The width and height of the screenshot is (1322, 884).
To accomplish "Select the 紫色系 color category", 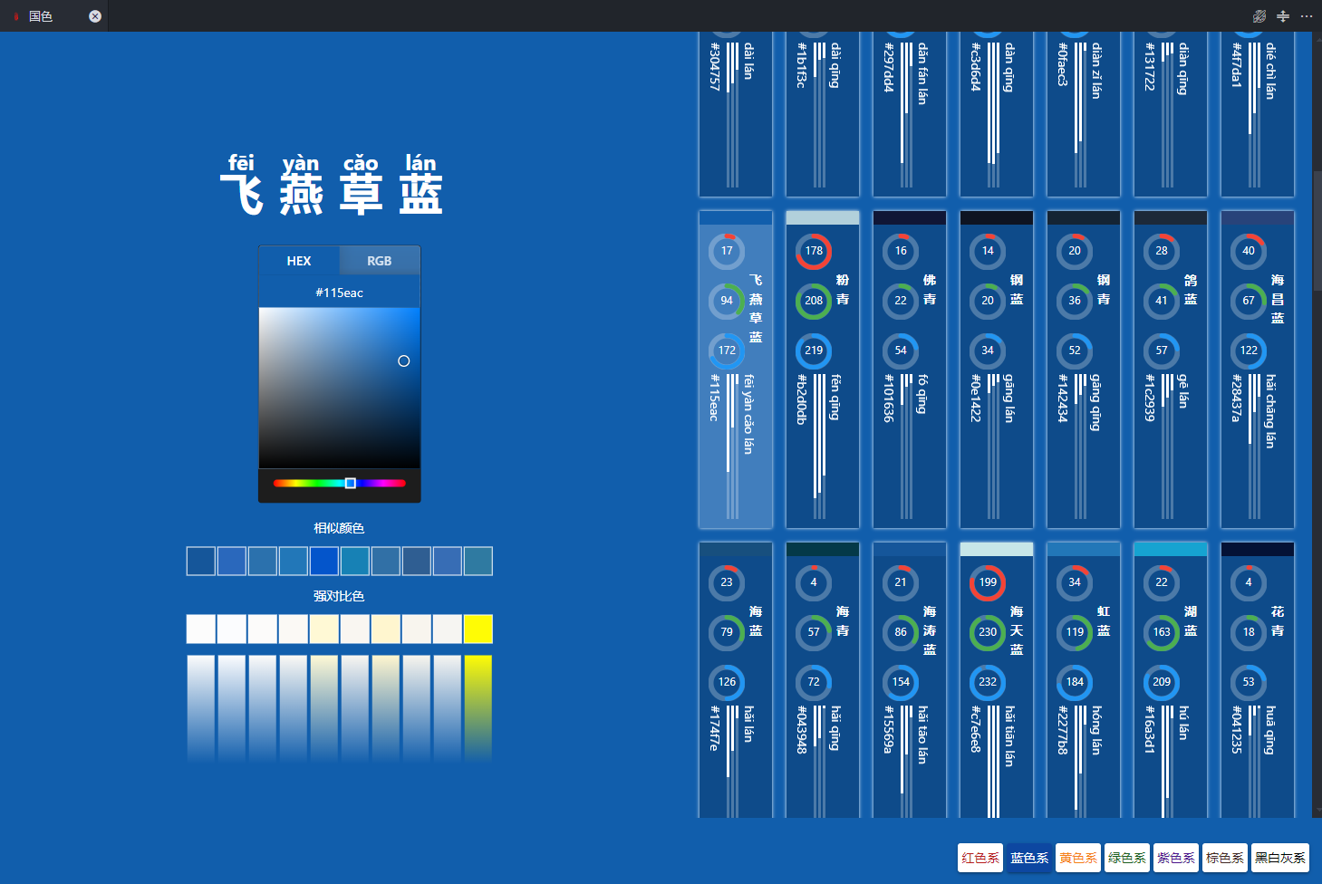I will coord(1175,858).
